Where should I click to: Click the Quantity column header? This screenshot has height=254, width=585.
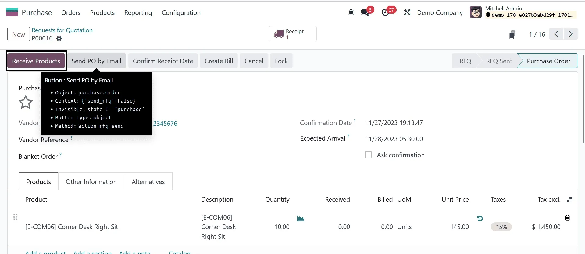tap(277, 200)
